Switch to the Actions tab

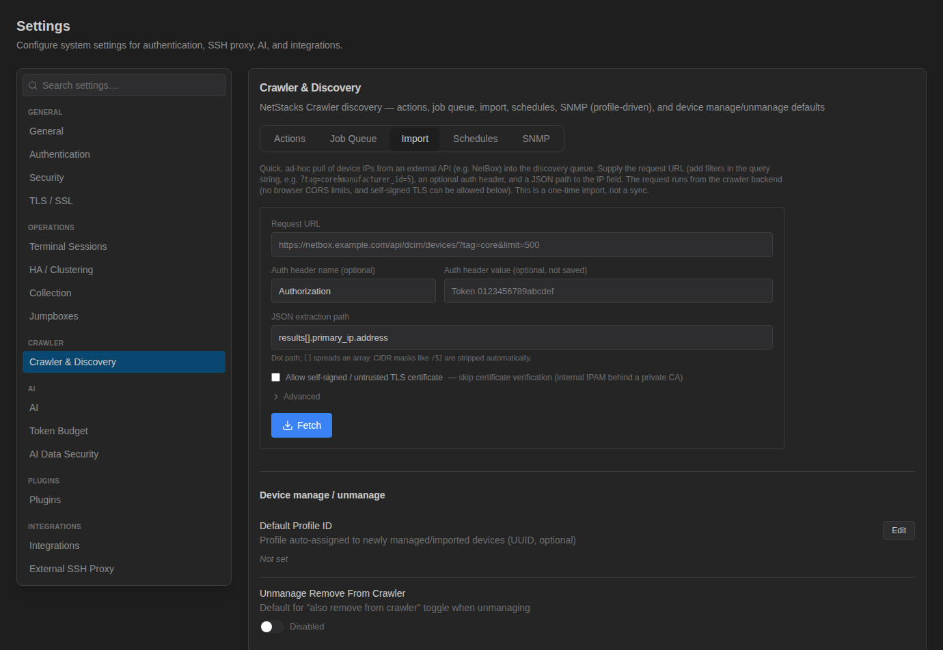click(x=290, y=139)
